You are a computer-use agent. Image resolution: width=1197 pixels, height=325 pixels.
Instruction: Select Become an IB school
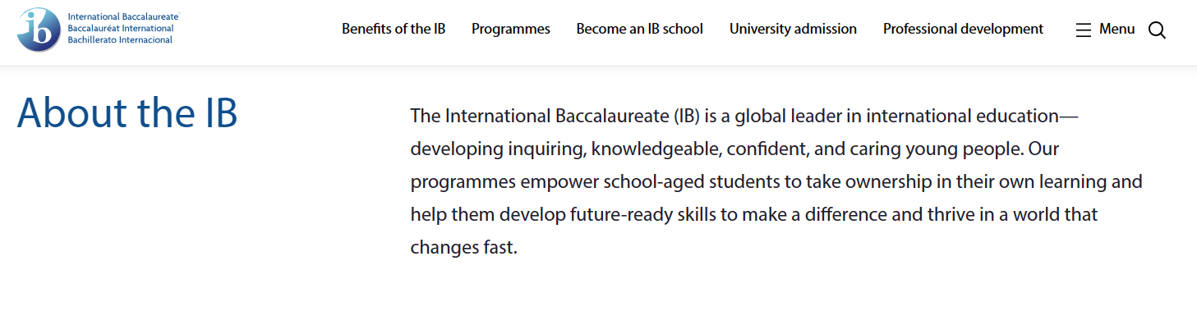pos(640,29)
